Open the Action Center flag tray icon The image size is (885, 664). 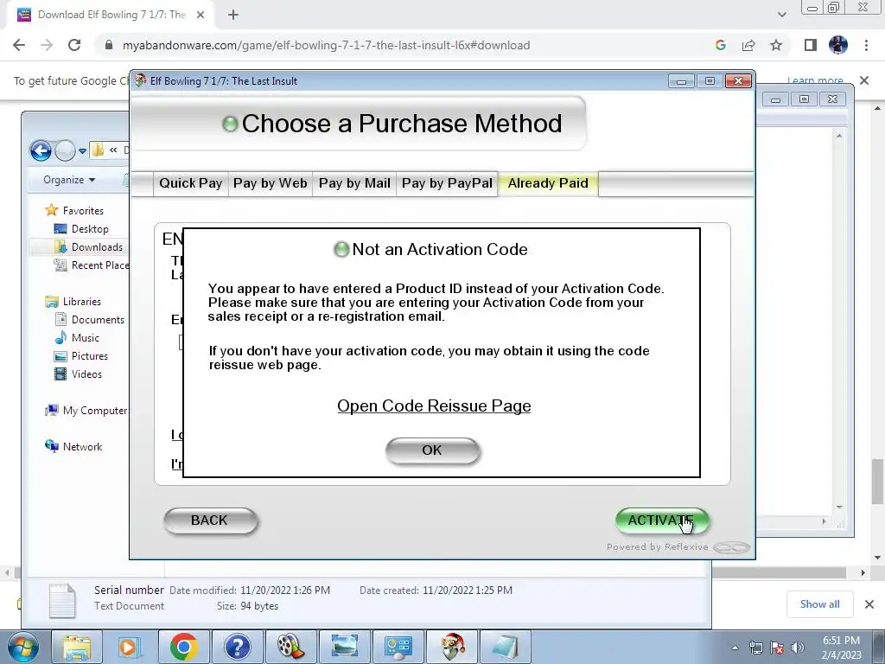point(777,648)
